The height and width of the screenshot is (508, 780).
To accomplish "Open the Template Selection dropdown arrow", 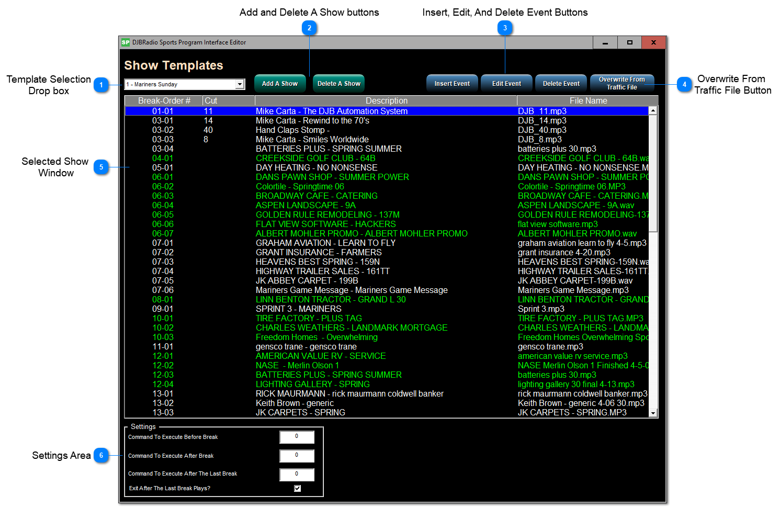I will tap(240, 84).
